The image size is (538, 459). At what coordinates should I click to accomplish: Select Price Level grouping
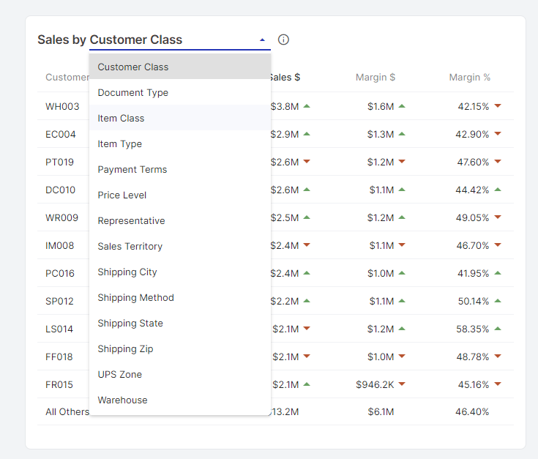tap(122, 195)
